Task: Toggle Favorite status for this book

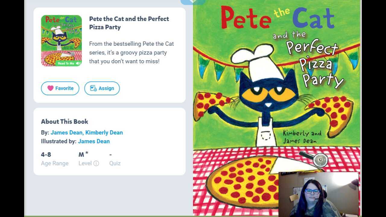Action: [x=60, y=88]
